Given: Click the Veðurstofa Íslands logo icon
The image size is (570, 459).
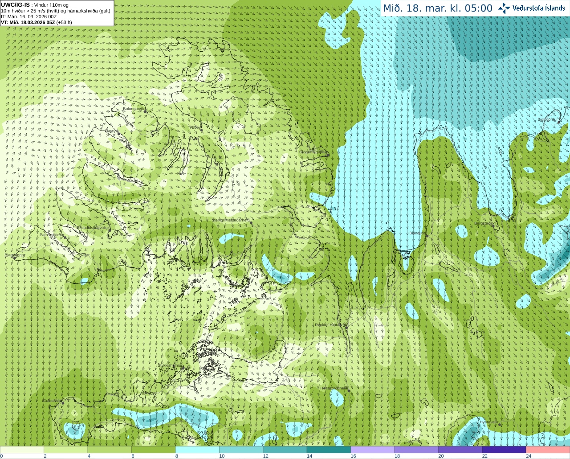Looking at the screenshot, I should [504, 8].
